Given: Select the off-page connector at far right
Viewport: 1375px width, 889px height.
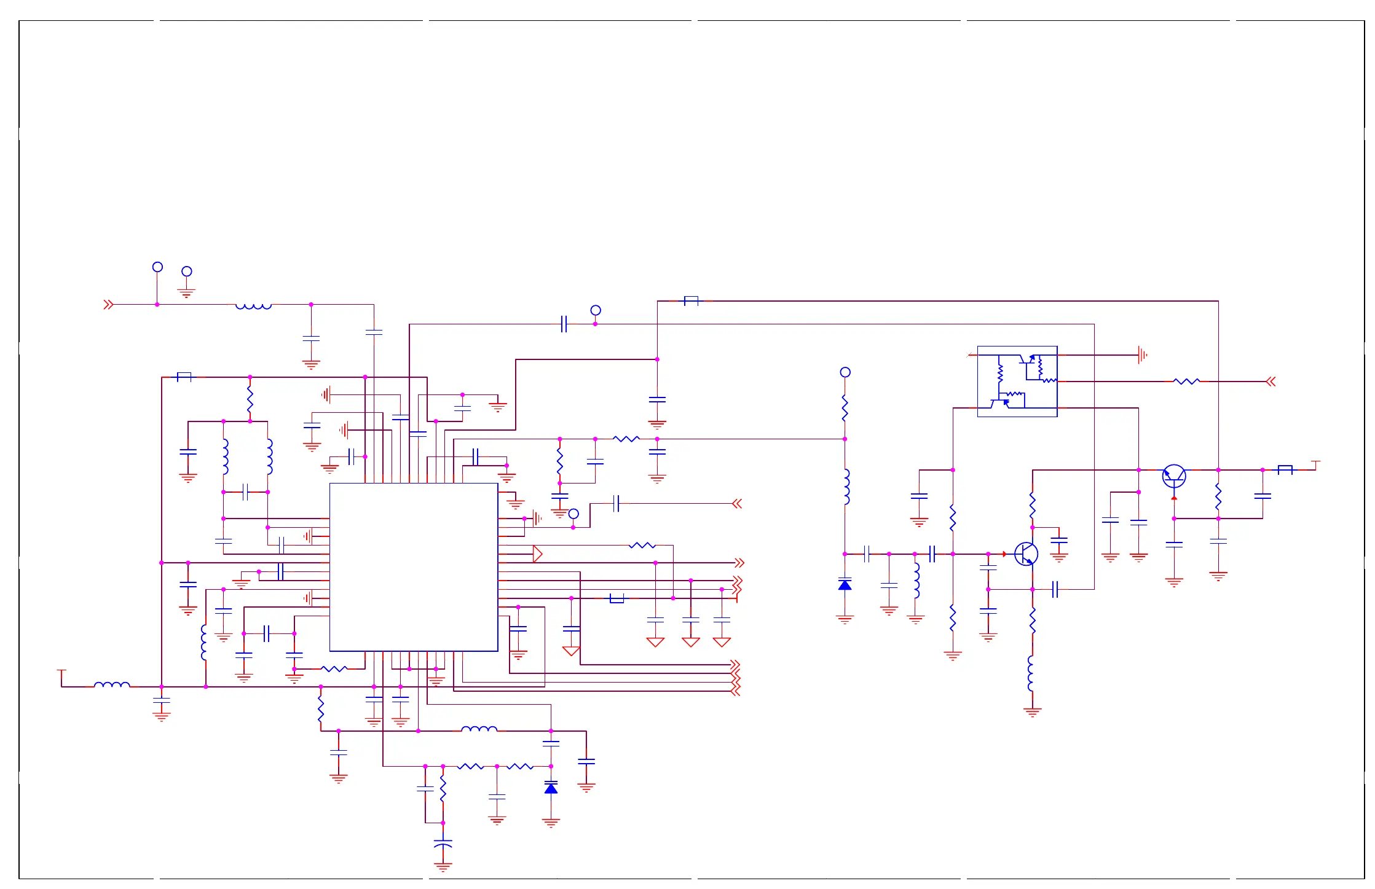Looking at the screenshot, I should [x=1271, y=382].
